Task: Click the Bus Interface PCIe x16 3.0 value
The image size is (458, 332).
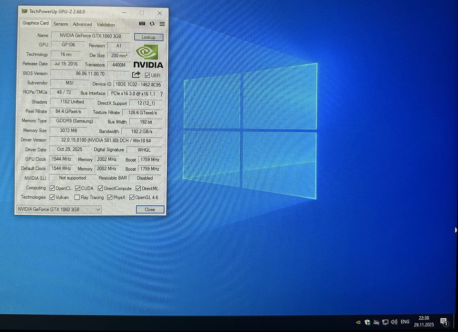Action: point(133,94)
